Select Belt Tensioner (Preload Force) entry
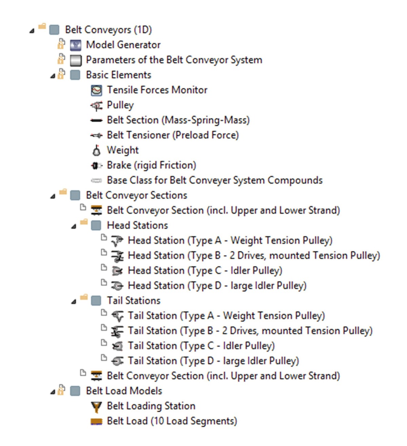 pos(173,135)
